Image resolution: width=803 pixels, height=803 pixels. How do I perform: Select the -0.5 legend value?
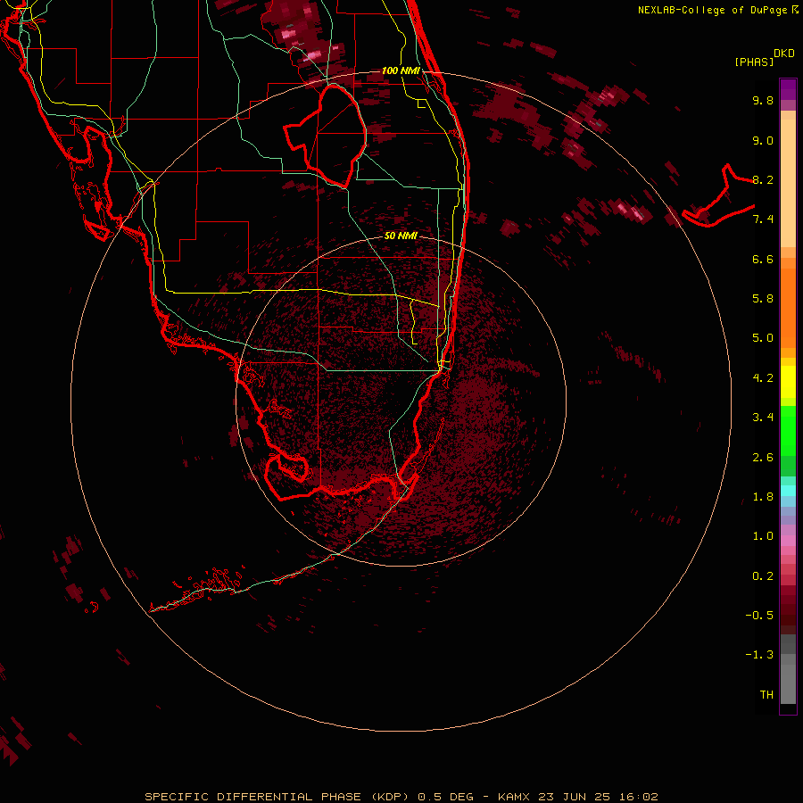point(759,616)
